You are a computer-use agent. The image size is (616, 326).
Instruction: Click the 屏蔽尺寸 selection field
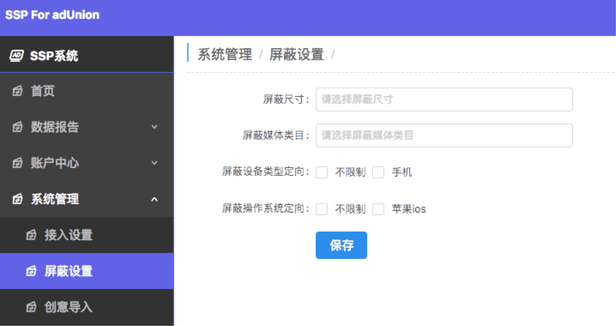pyautogui.click(x=444, y=99)
